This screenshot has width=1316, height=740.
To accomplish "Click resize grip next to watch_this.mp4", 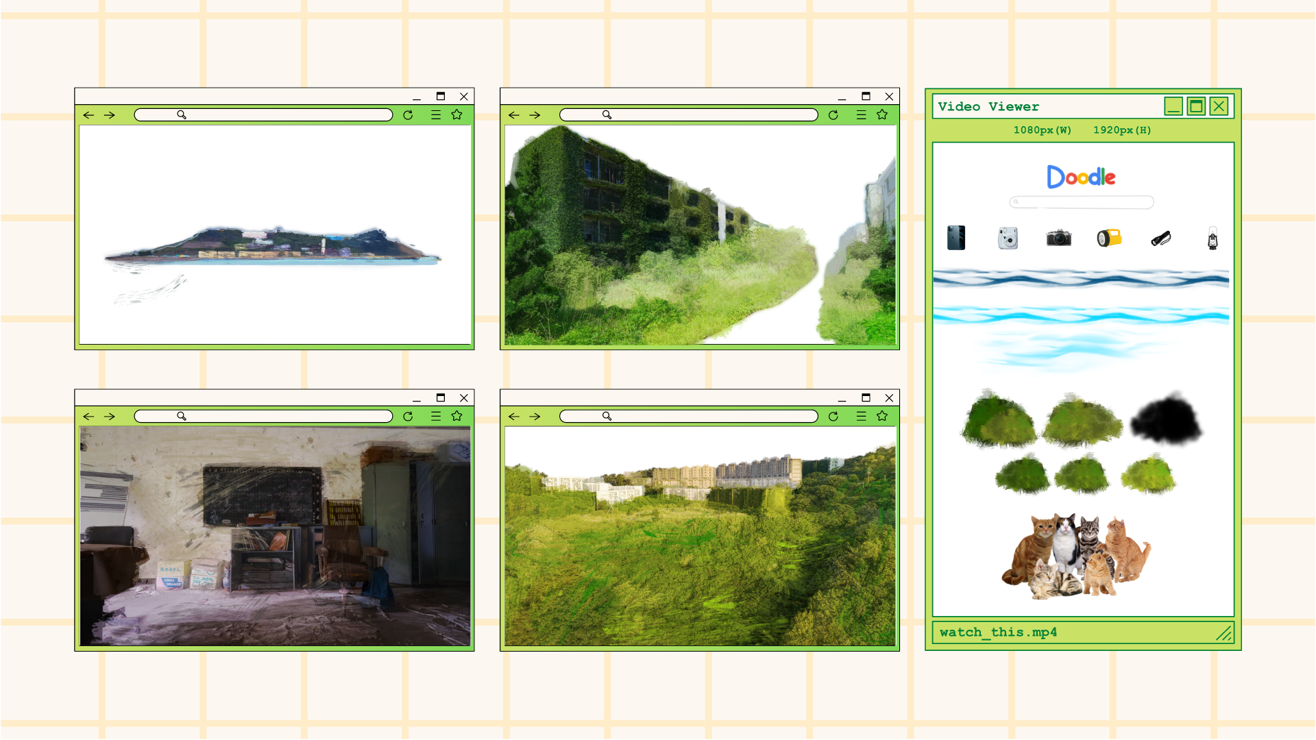I will point(1224,633).
